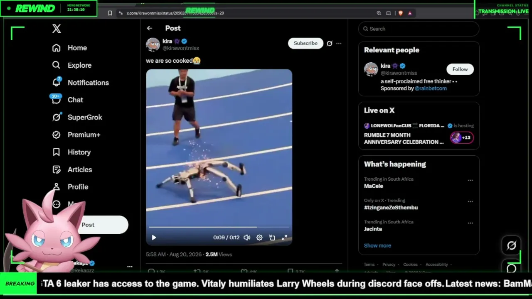
Task: Click the cast/screen icon in address bar
Action: click(389, 13)
